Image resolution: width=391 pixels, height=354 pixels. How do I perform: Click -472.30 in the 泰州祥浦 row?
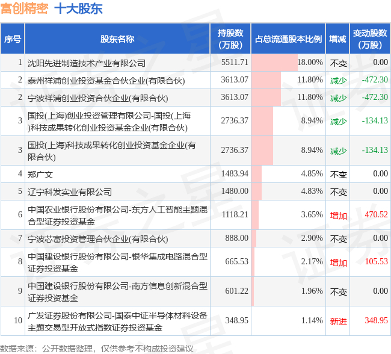click(375, 79)
